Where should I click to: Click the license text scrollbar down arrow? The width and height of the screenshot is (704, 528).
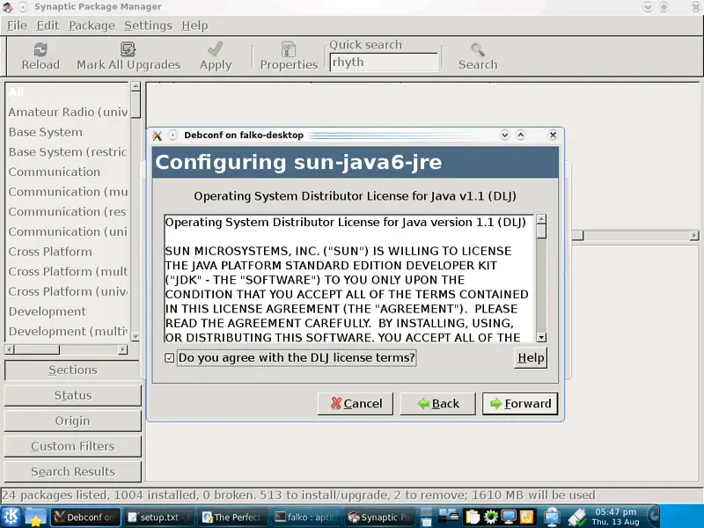[541, 337]
